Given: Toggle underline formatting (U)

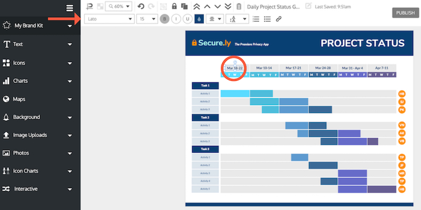Looking at the screenshot, I should pos(187,19).
